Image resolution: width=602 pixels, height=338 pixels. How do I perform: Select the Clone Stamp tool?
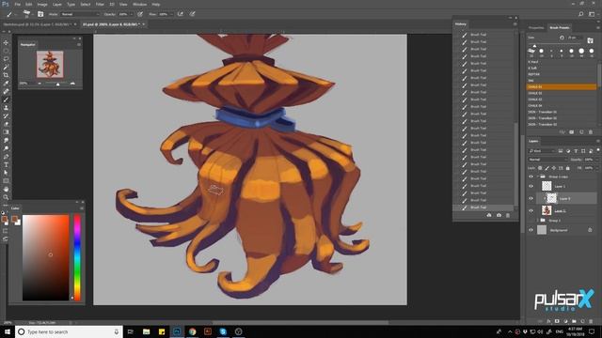click(x=6, y=108)
